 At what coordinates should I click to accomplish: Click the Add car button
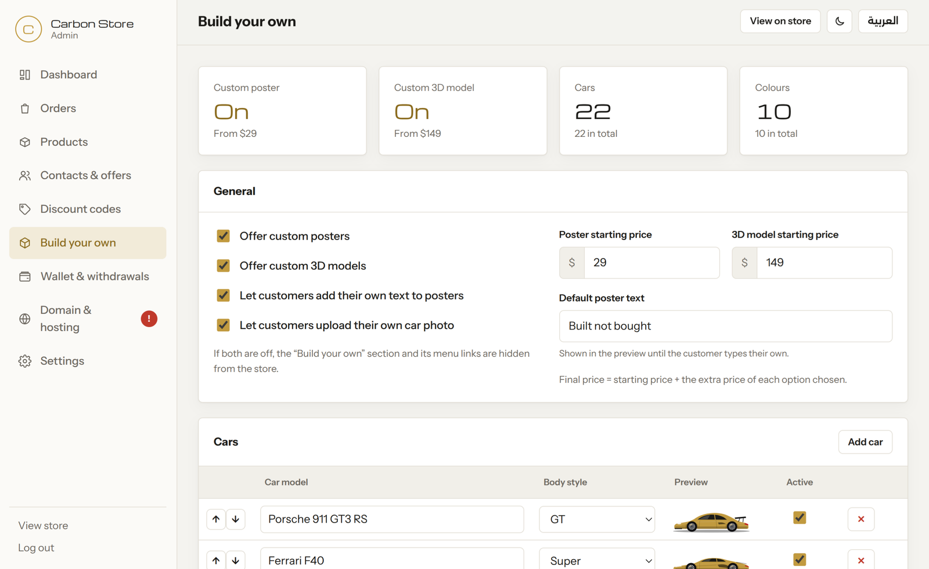[x=865, y=442]
